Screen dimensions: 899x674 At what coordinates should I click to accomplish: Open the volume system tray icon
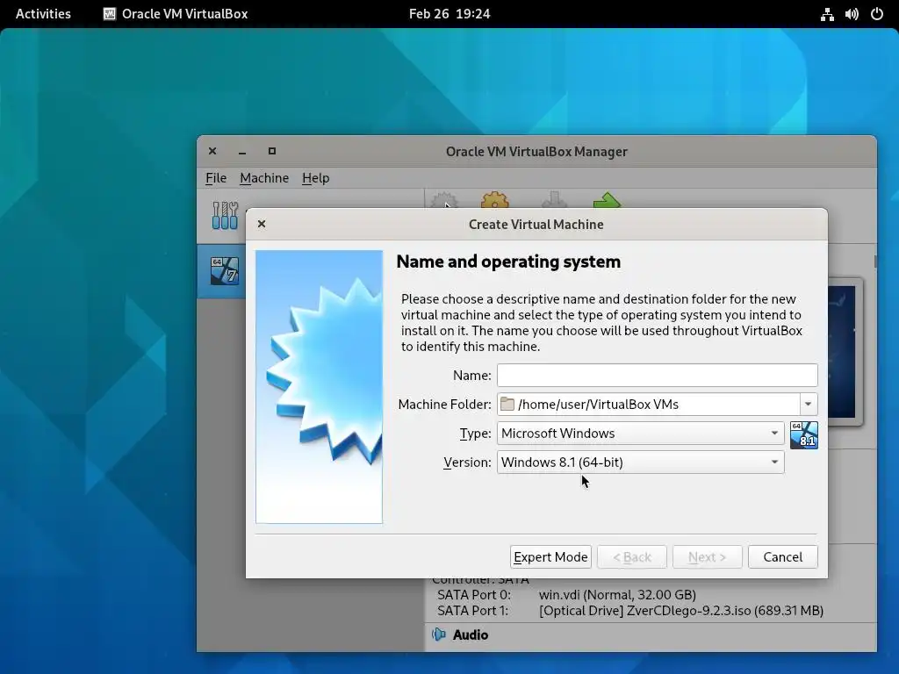pyautogui.click(x=852, y=14)
